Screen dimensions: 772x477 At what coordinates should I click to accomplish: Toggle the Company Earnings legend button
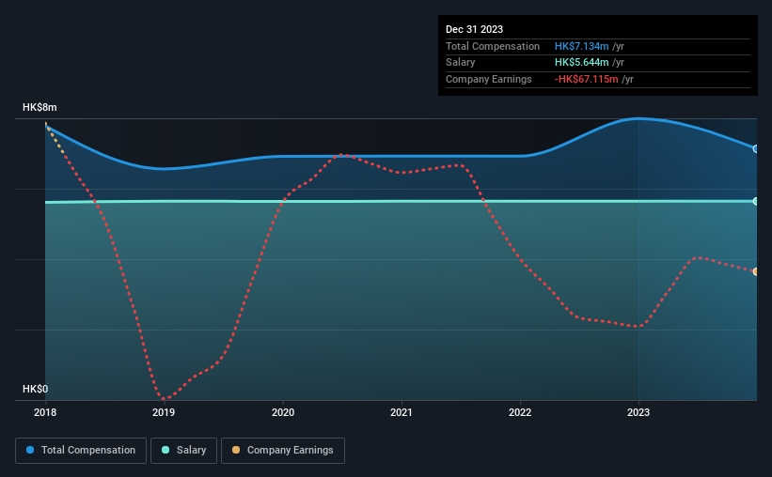tap(283, 451)
